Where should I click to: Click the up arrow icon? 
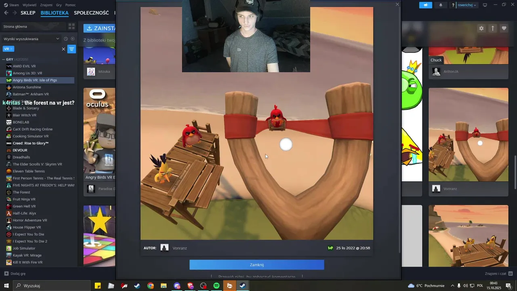493,28
